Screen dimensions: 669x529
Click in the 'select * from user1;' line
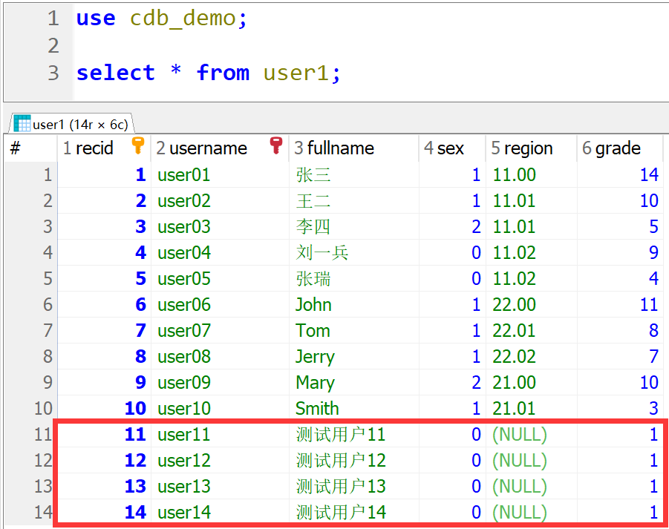click(x=208, y=73)
